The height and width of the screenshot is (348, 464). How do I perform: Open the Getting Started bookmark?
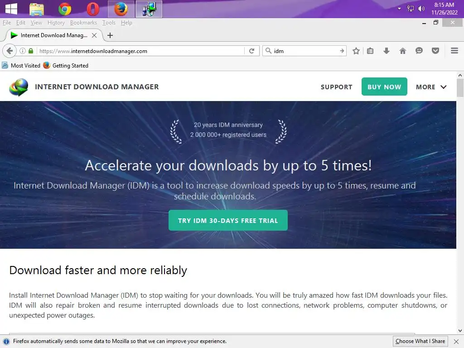coord(66,65)
